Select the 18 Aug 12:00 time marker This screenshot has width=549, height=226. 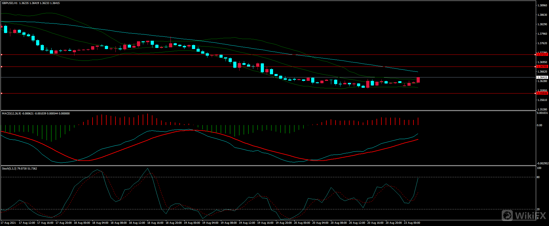(137, 223)
